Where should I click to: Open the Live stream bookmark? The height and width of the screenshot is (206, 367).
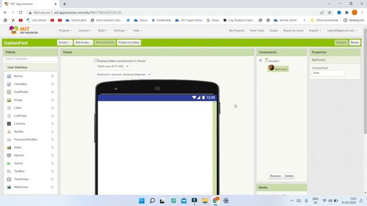(x=37, y=21)
